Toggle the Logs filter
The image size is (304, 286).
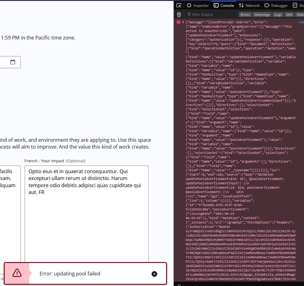coord(278,14)
